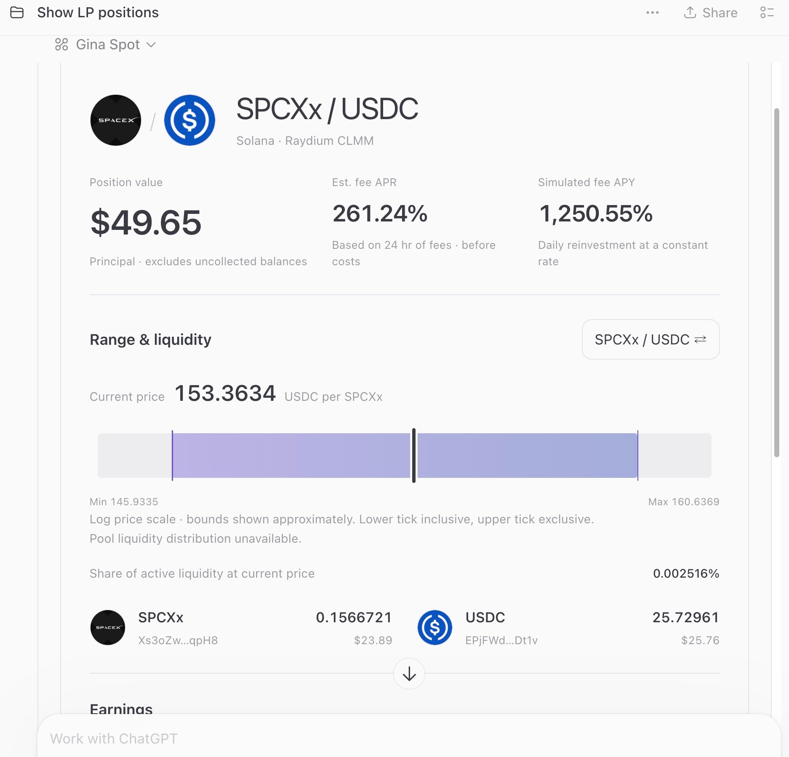Click the $25.76 USDC dollar value

click(700, 640)
